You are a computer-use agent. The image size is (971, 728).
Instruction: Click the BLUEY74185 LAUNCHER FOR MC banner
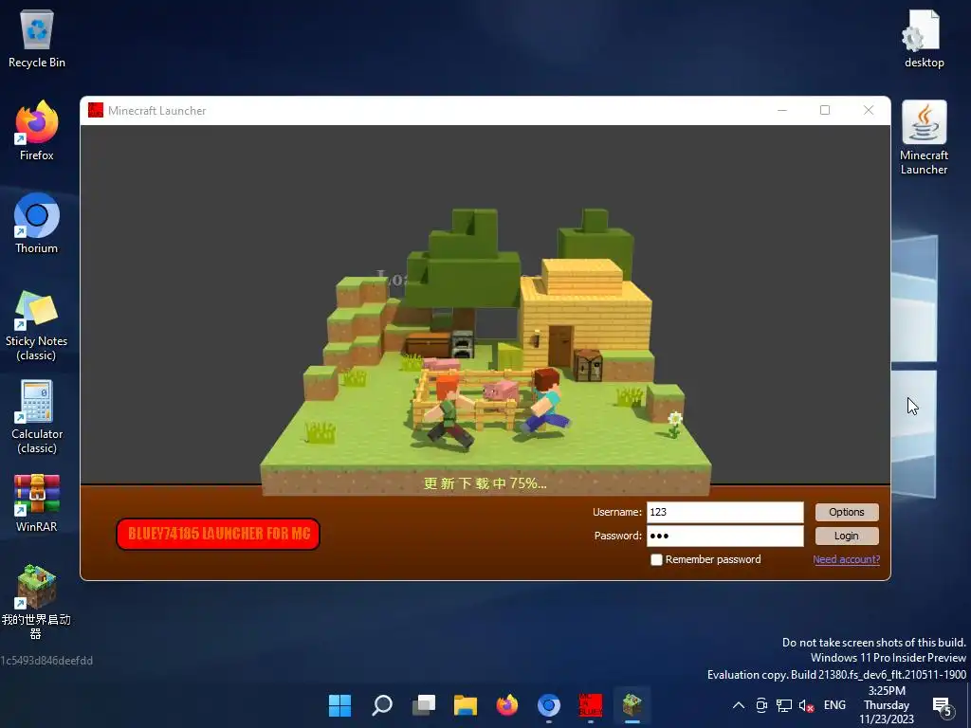click(x=218, y=534)
